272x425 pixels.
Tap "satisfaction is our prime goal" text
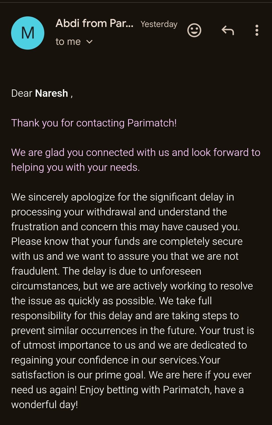click(78, 375)
